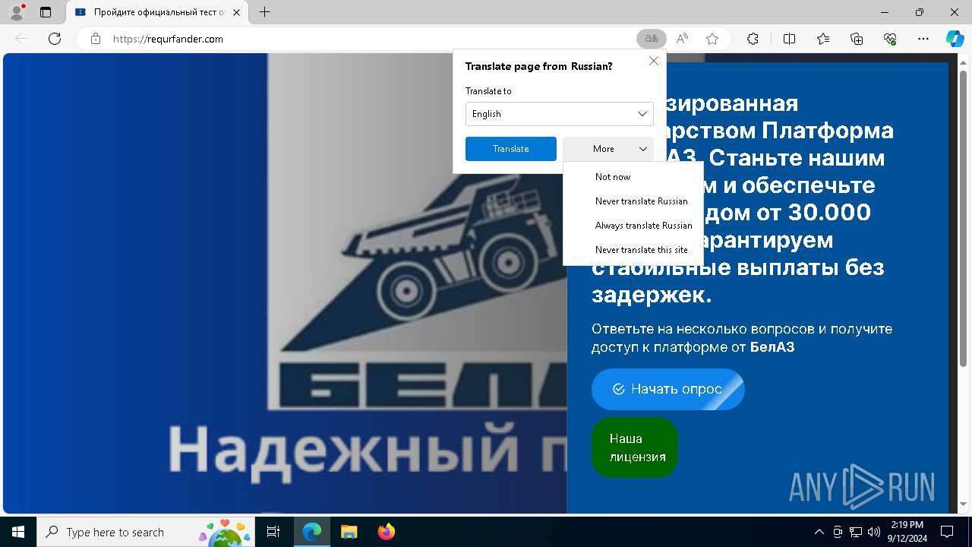Open the Collections icon
This screenshot has height=547, width=972.
click(857, 39)
